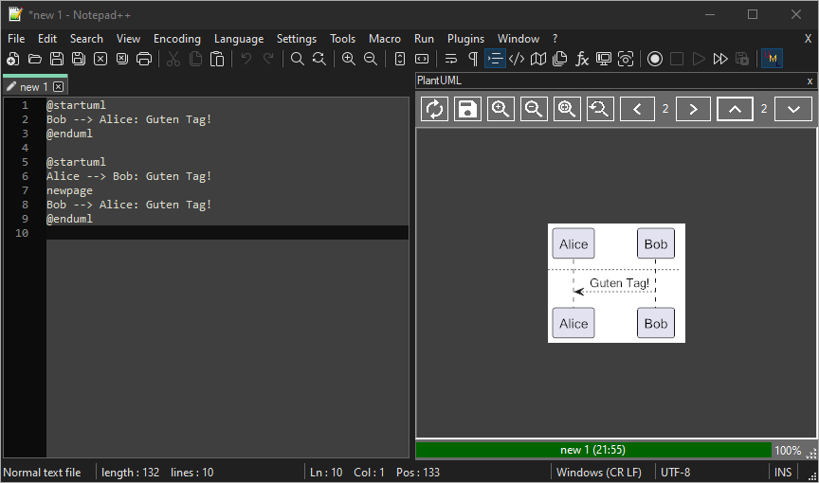Screen dimensions: 819x483
Task: Save all files toolbar icon
Action: coord(79,59)
